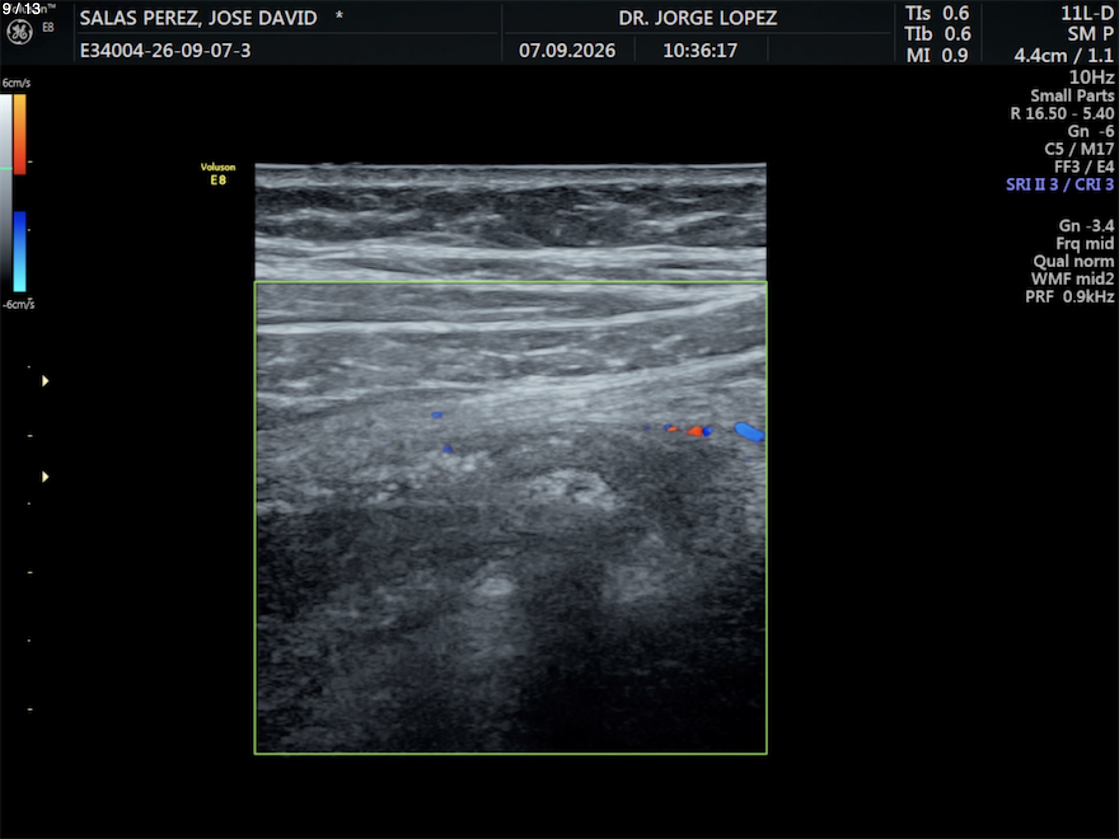
Task: Click the small blue flow dot at center
Action: click(x=437, y=415)
